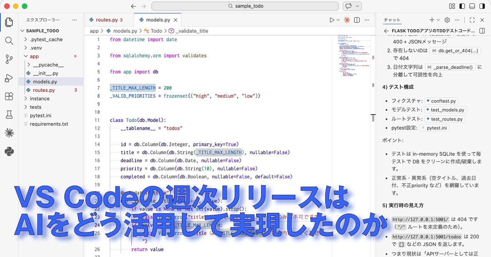Screen dimensions: 491x257
Task: Click the orange Claude icon in editor toolbar
Action: pos(347,20)
